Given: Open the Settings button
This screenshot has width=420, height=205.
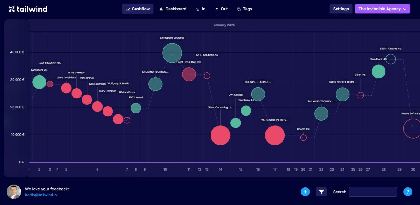Looking at the screenshot, I should (341, 9).
